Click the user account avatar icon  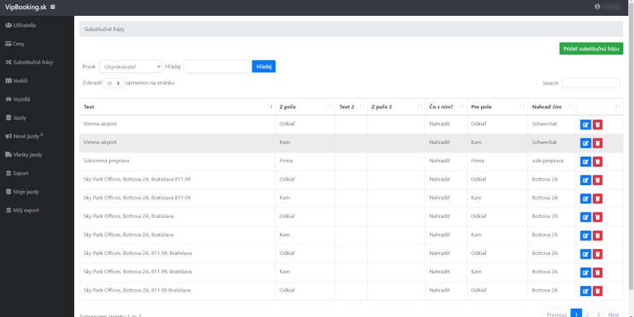point(597,7)
